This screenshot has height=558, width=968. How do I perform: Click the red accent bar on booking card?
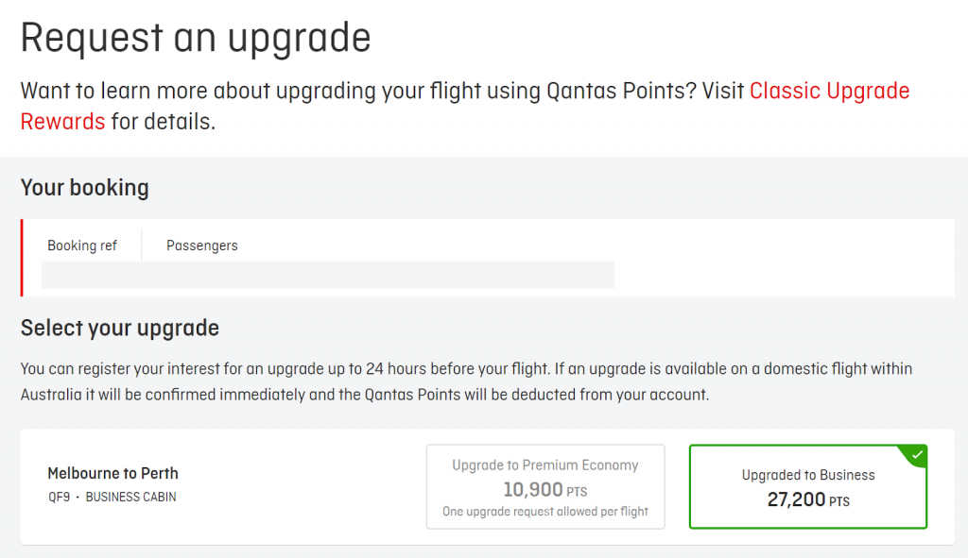[22, 258]
